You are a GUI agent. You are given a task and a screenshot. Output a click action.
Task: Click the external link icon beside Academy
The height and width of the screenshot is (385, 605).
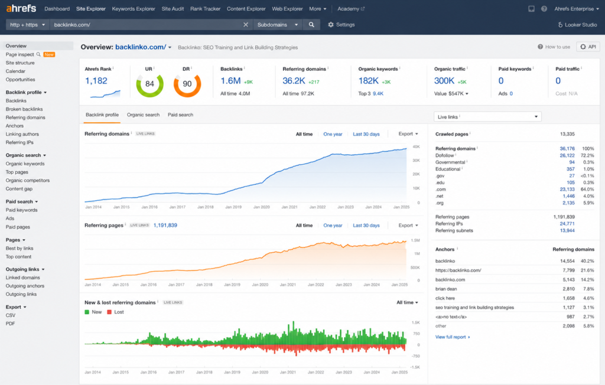(x=362, y=8)
